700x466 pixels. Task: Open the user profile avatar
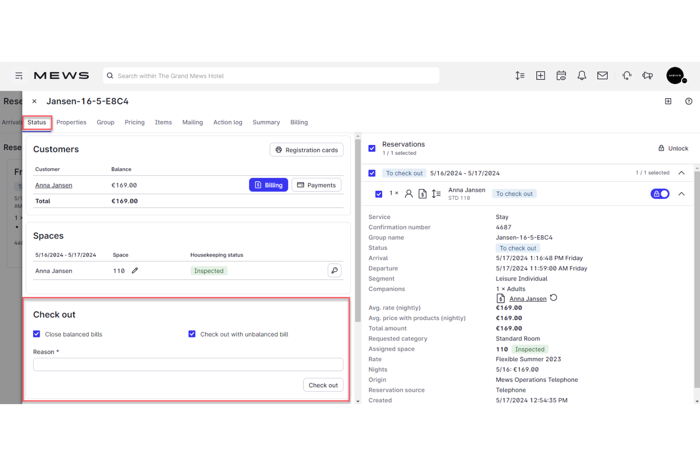coord(675,76)
